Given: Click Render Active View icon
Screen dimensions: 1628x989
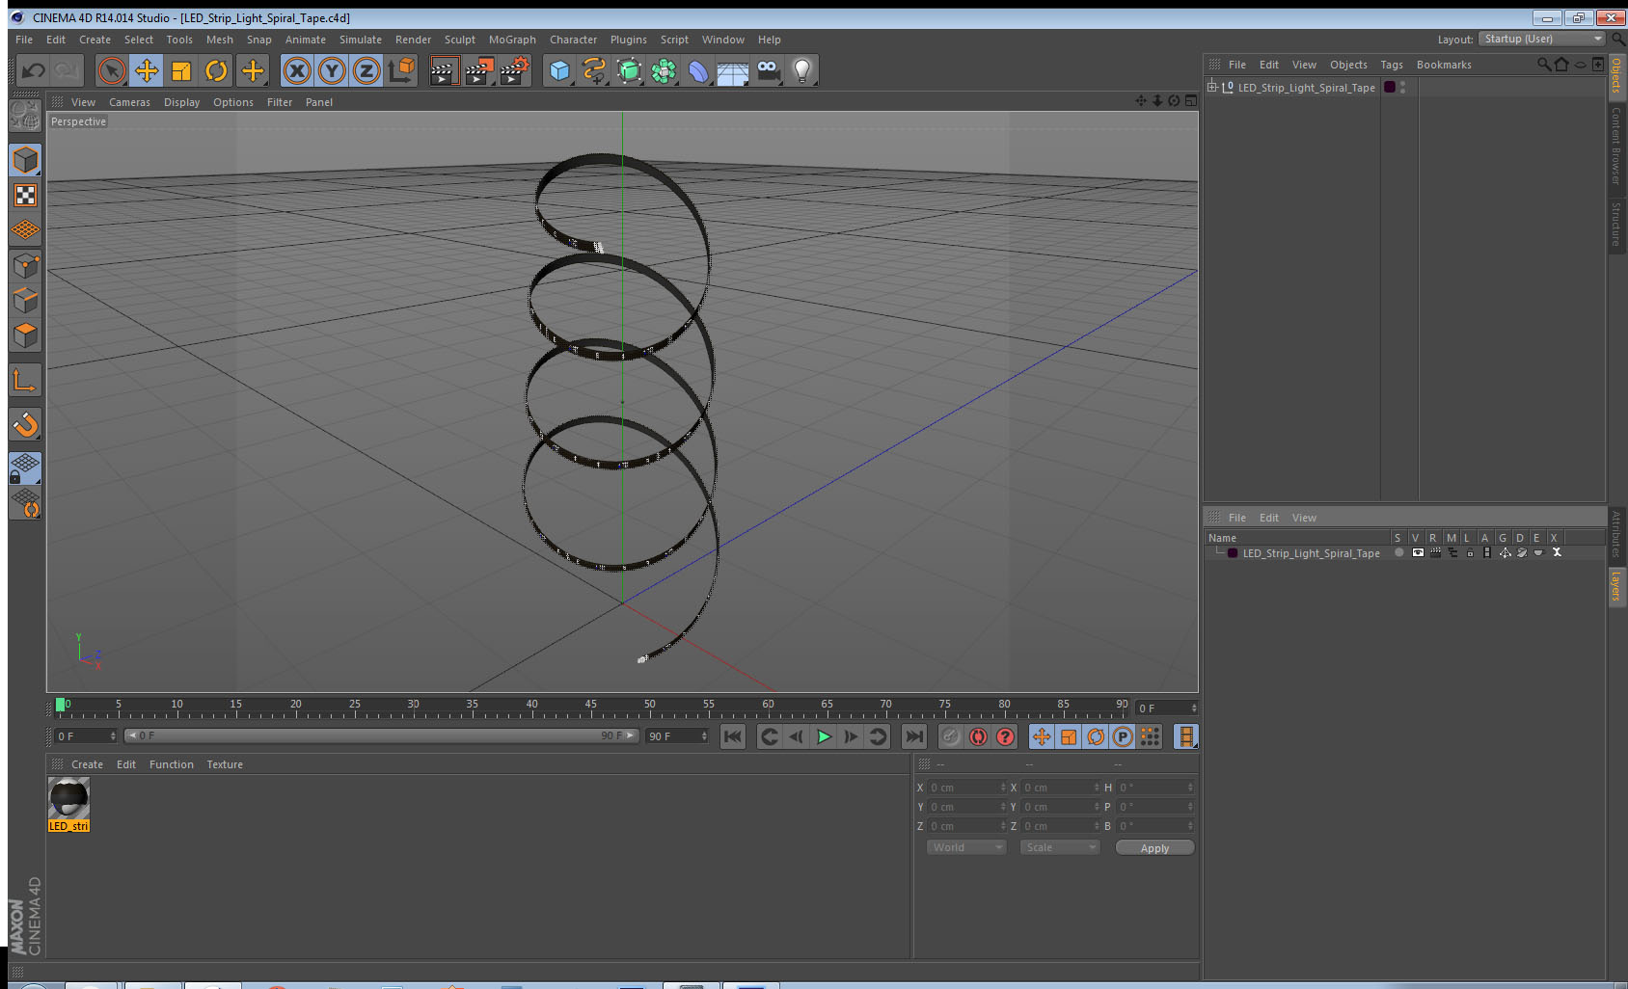Looking at the screenshot, I should tap(443, 70).
